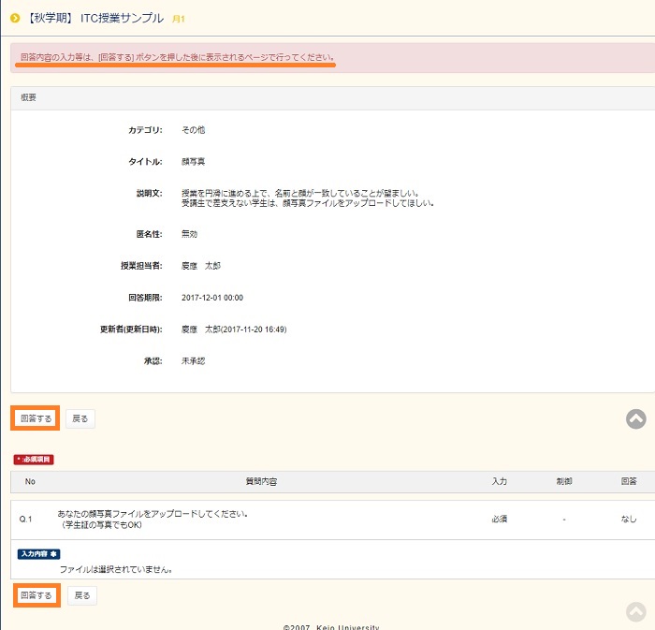
Task: Select the 回答 column header
Action: point(629,481)
